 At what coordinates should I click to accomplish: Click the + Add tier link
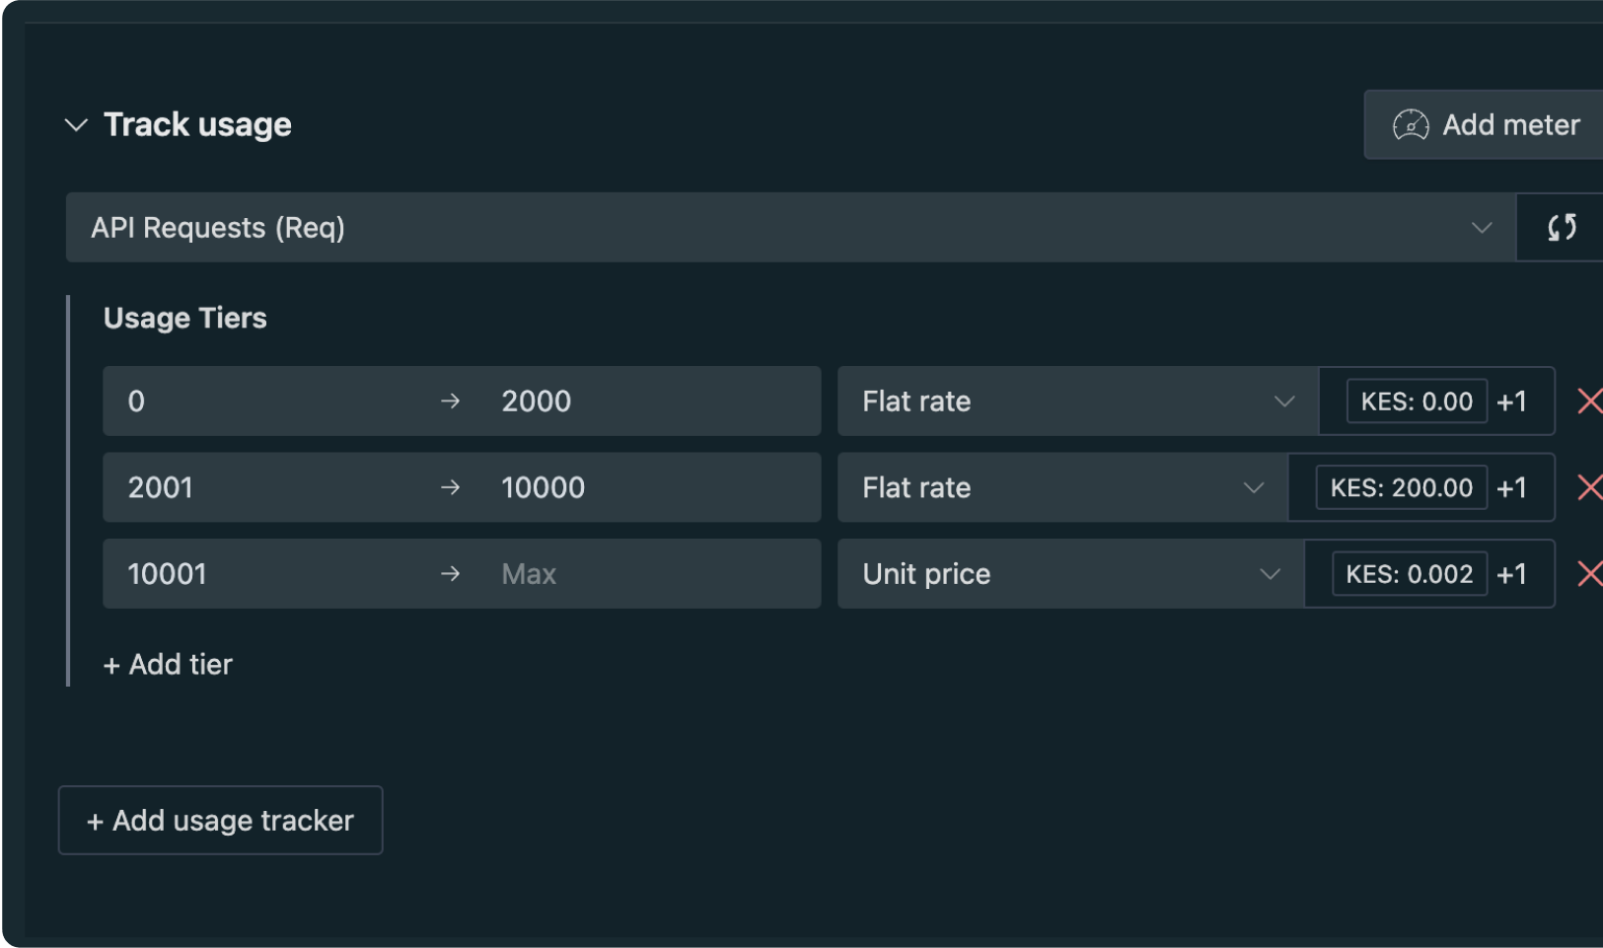tap(168, 665)
